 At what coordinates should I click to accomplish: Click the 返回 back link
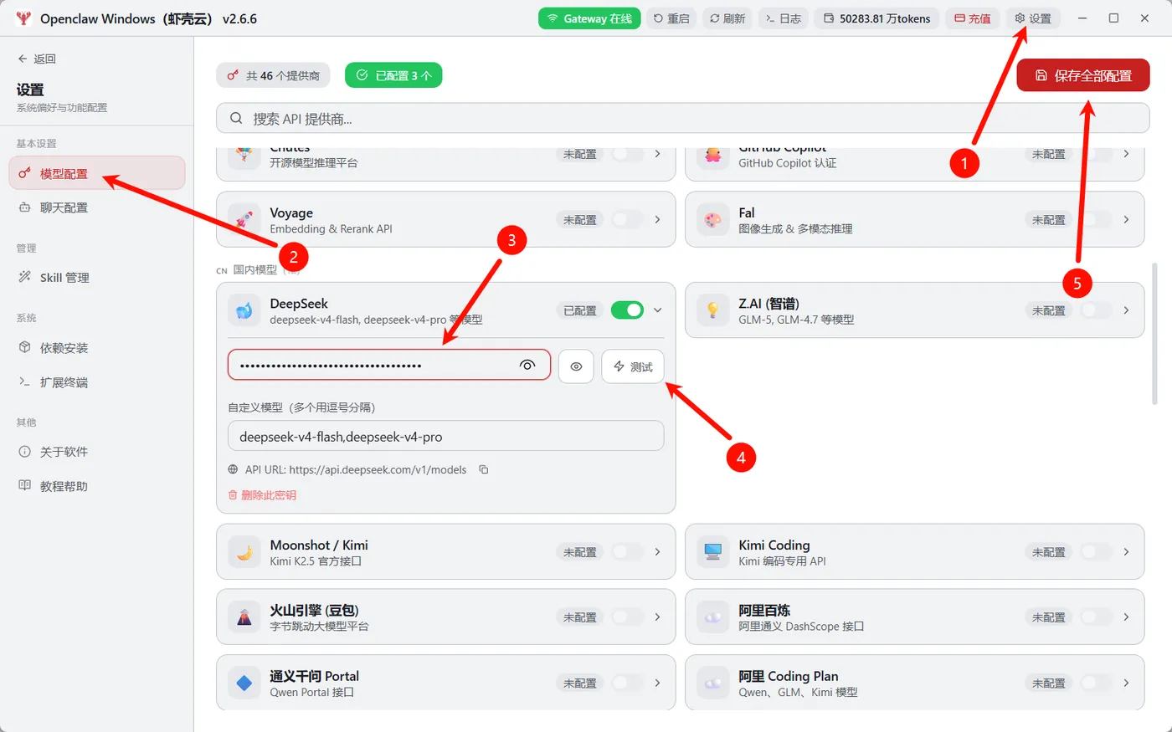click(37, 59)
